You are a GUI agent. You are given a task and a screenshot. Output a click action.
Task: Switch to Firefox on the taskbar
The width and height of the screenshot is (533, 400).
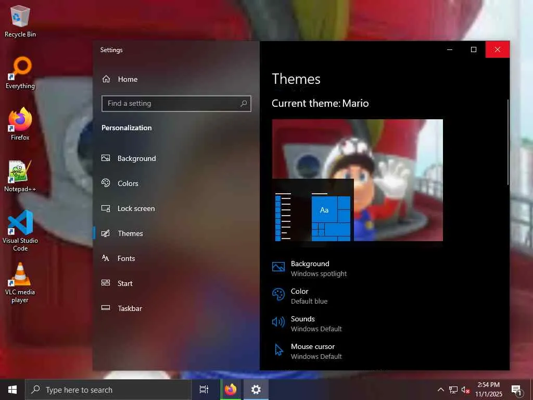[231, 390]
